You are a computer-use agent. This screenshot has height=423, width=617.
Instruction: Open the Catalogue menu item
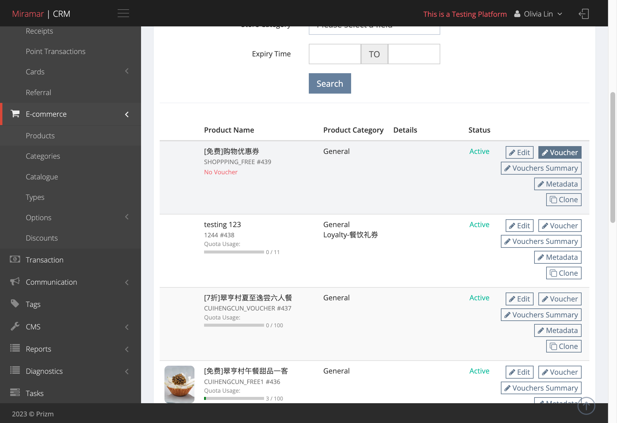[71, 177]
